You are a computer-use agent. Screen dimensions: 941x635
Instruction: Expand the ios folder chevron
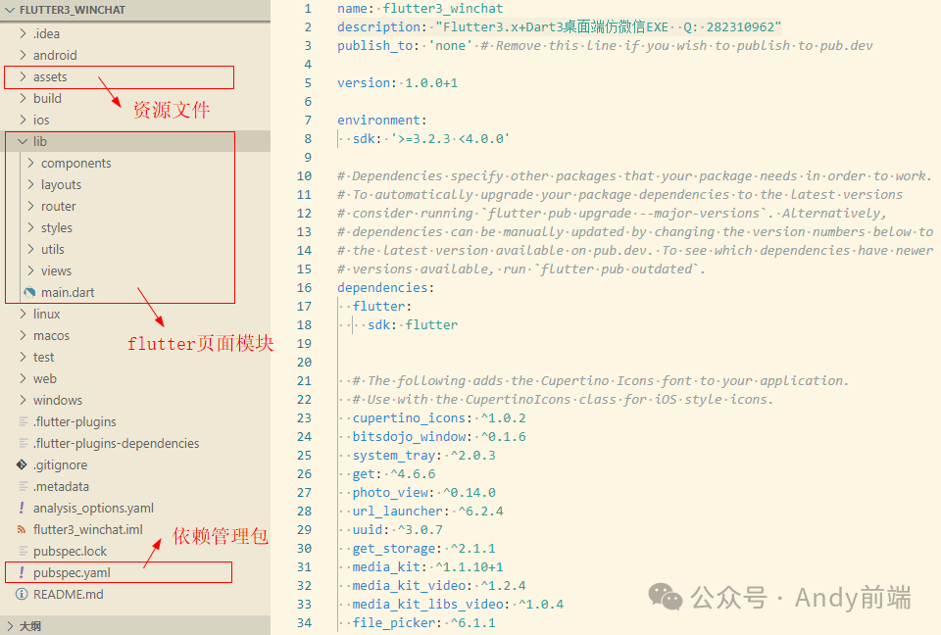point(23,120)
